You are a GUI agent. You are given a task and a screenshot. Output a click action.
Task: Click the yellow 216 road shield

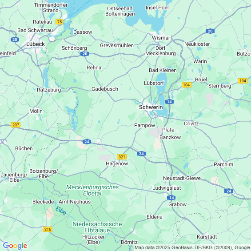pyautogui.click(x=48, y=229)
